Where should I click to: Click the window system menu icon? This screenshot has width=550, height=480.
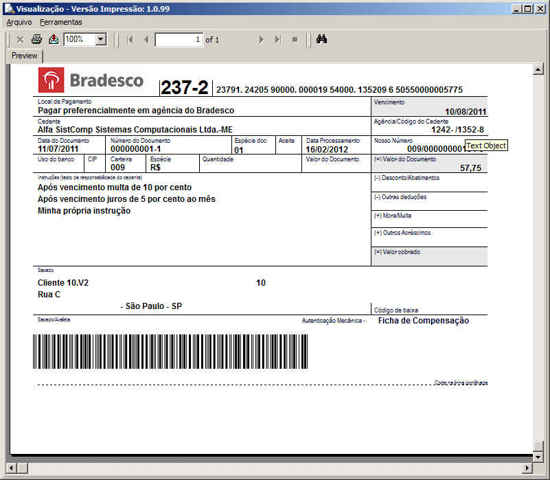point(9,8)
